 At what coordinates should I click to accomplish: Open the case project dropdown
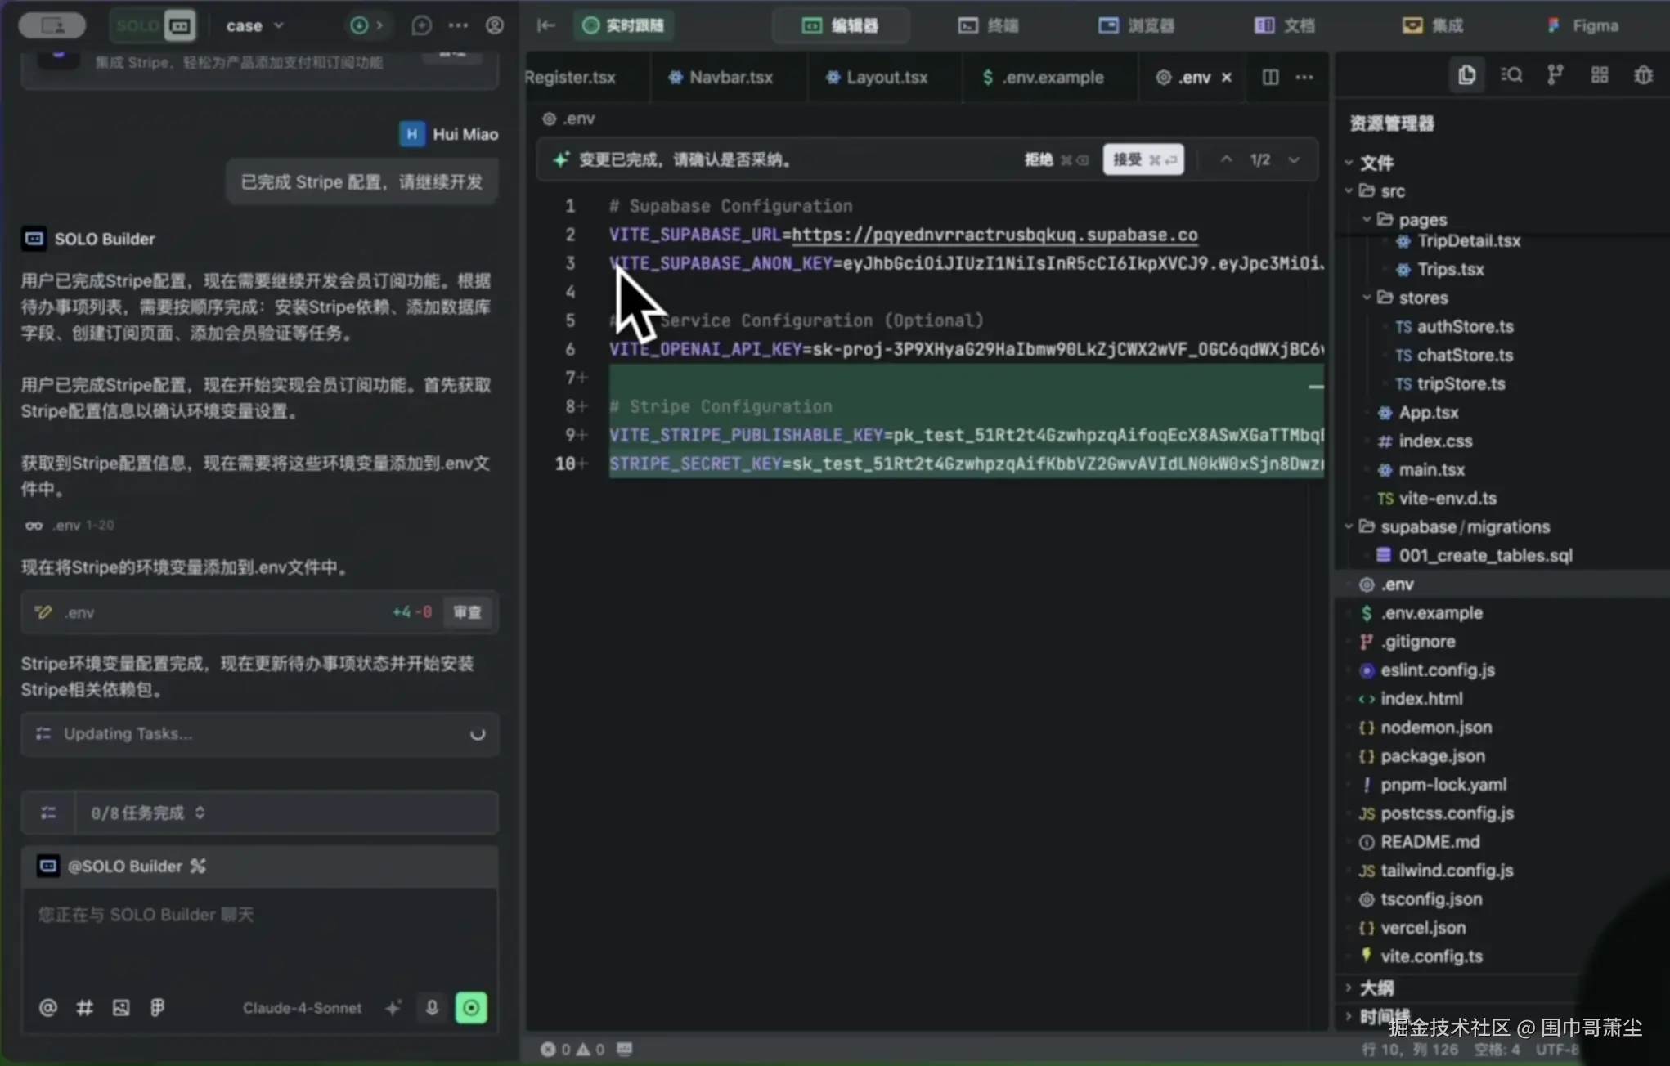coord(254,25)
